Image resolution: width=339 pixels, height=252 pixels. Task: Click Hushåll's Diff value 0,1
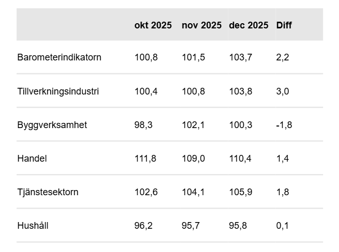pyautogui.click(x=282, y=226)
